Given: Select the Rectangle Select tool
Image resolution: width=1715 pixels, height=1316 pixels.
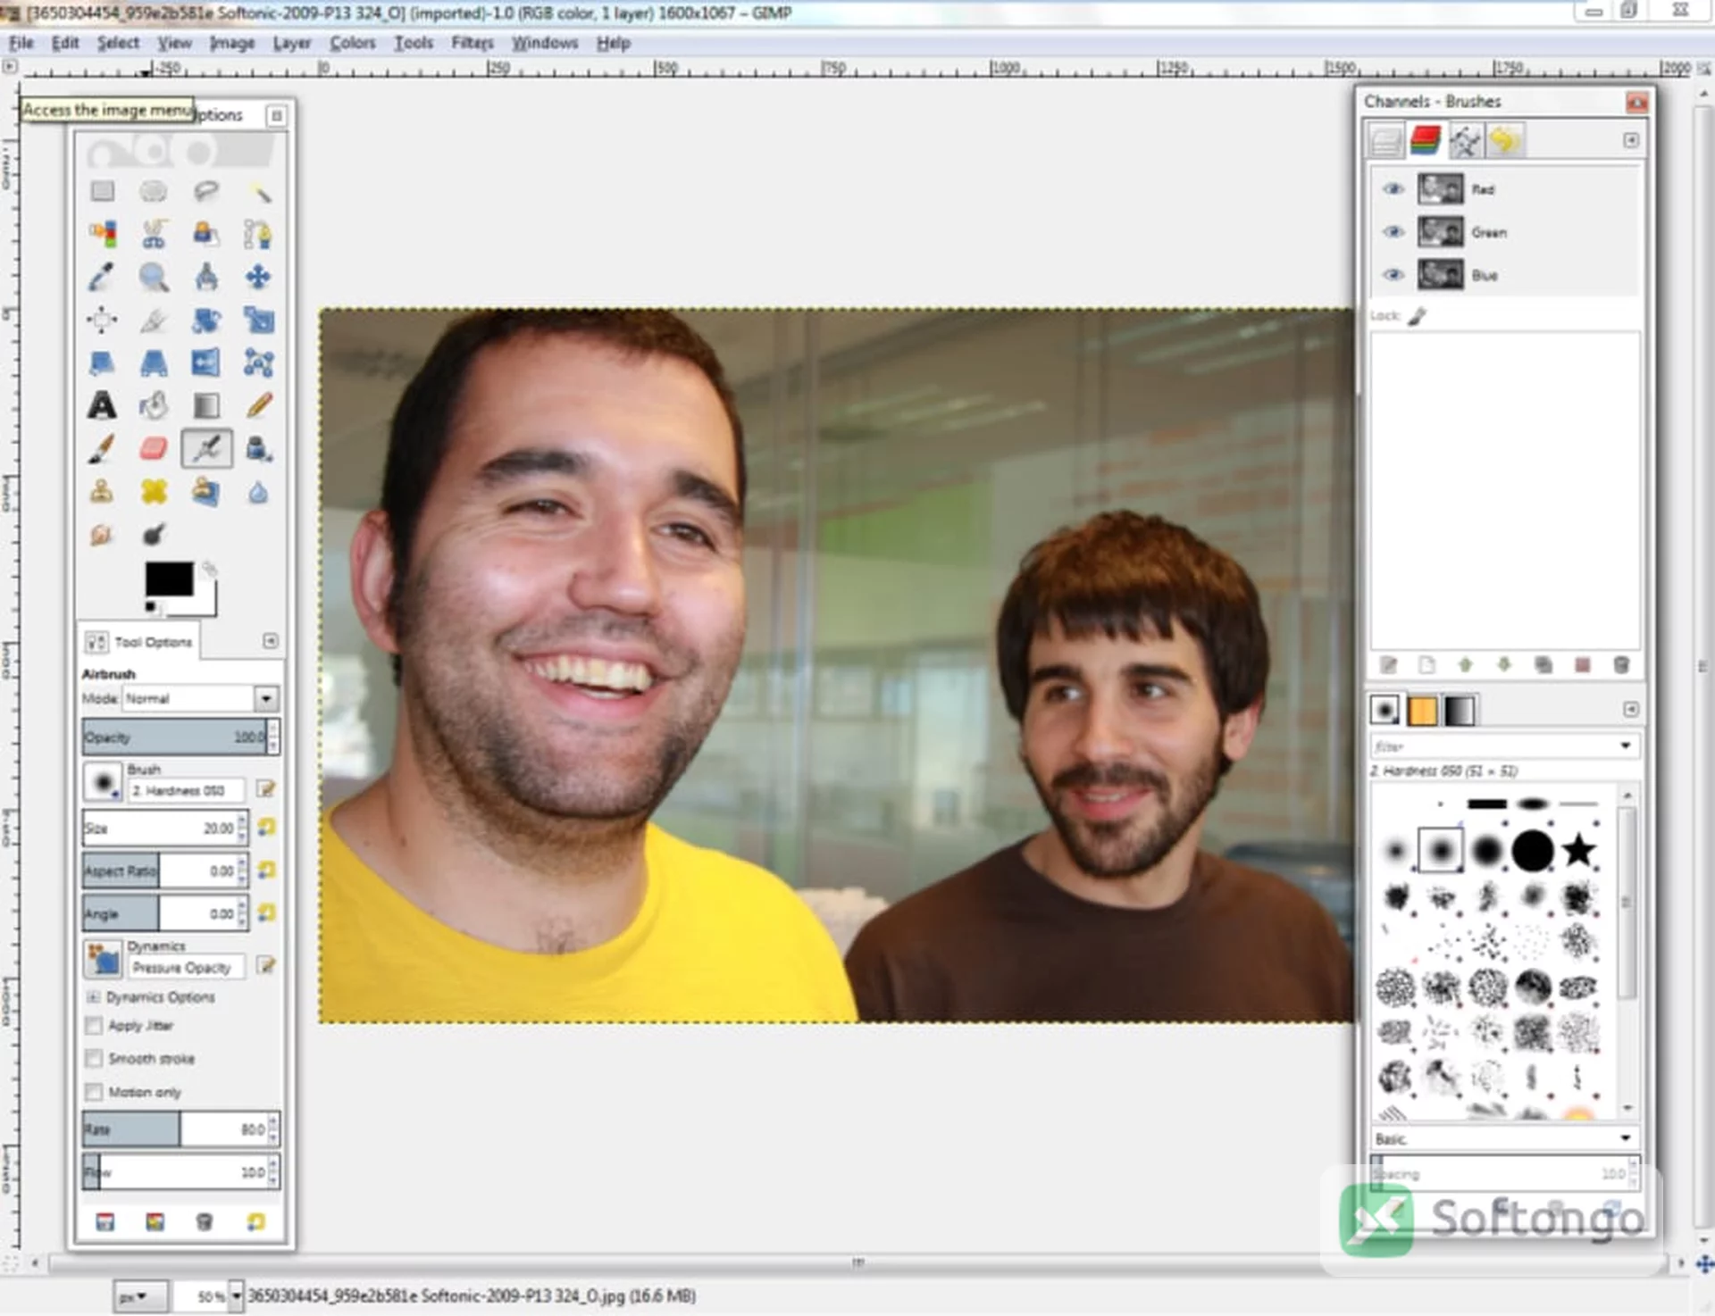Looking at the screenshot, I should point(102,191).
